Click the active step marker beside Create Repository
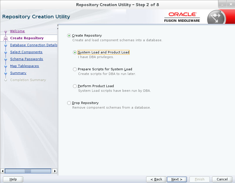Viewport: 235px width, 183px height. [x=6, y=38]
